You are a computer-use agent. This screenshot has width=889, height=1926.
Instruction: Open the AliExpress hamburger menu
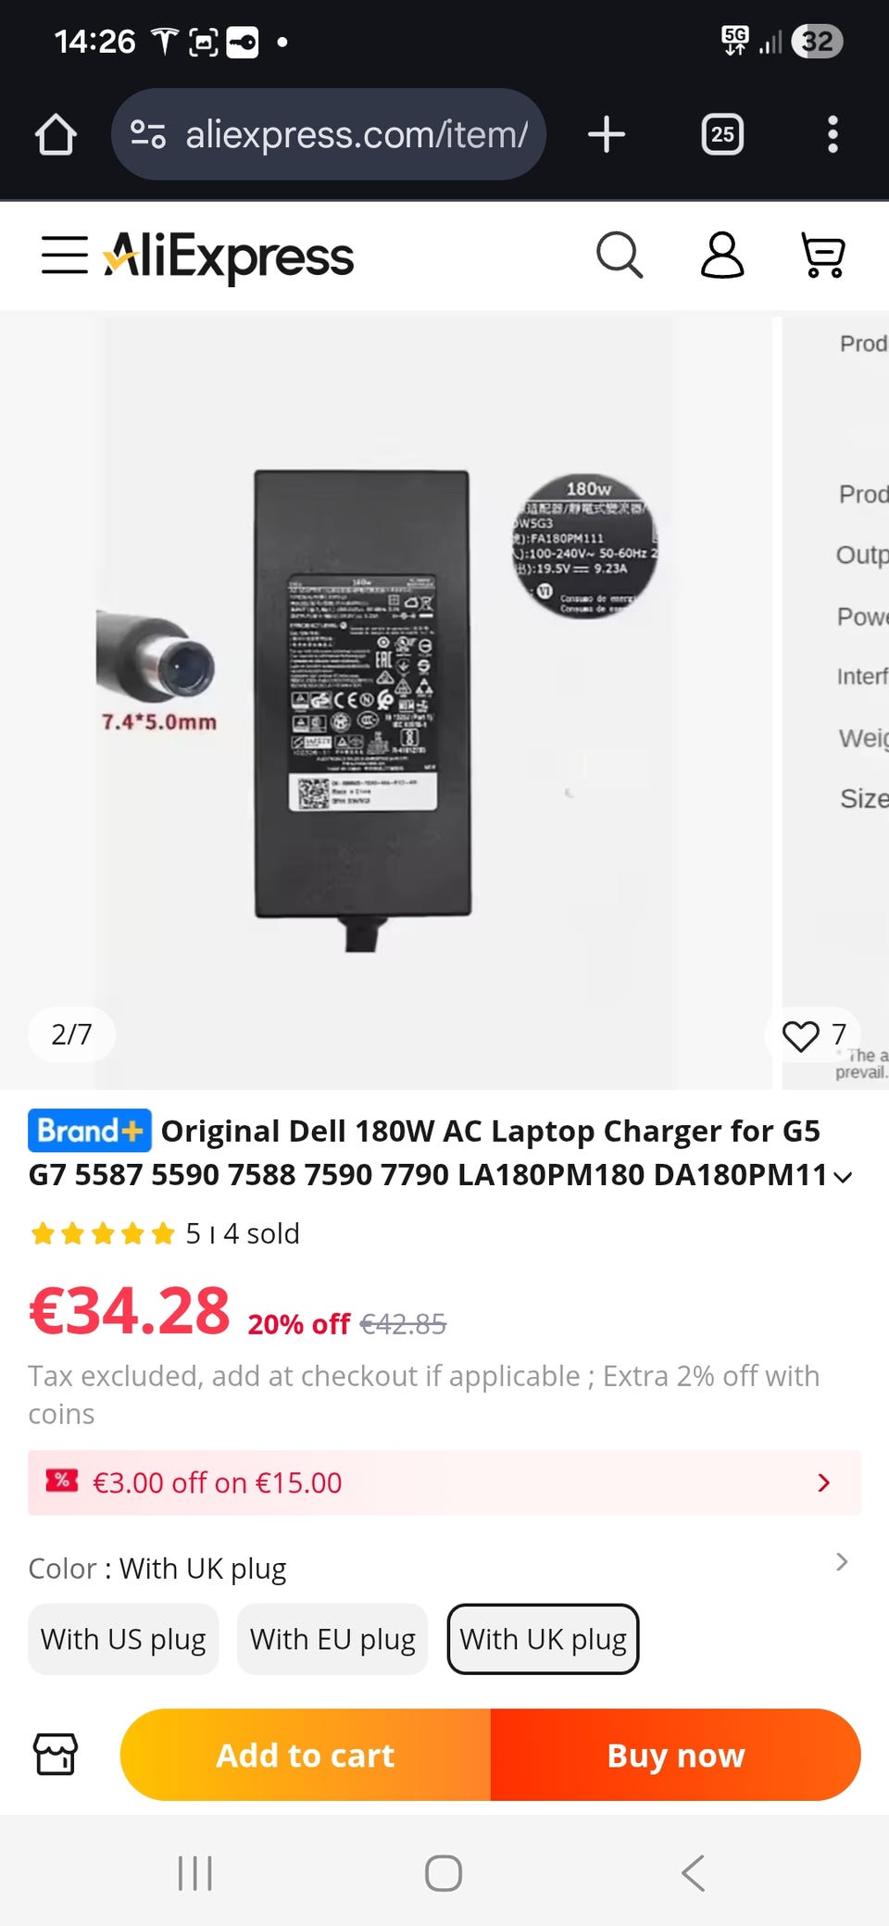[65, 255]
